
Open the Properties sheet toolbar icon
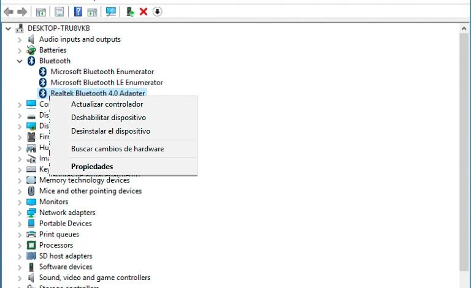pos(59,12)
